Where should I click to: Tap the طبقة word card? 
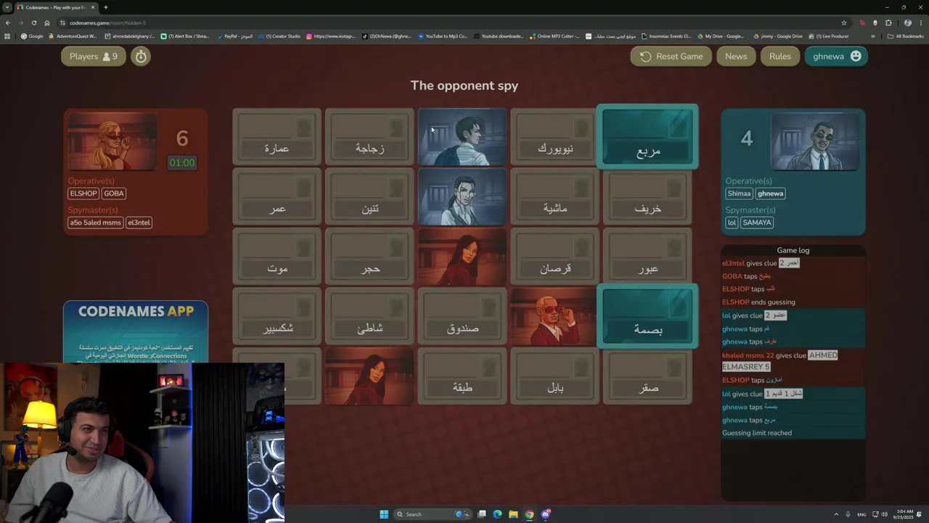coord(462,376)
